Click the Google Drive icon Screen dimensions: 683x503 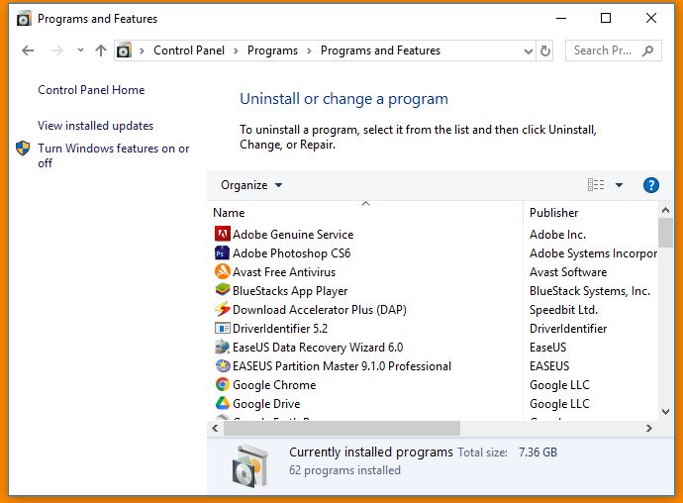click(222, 403)
